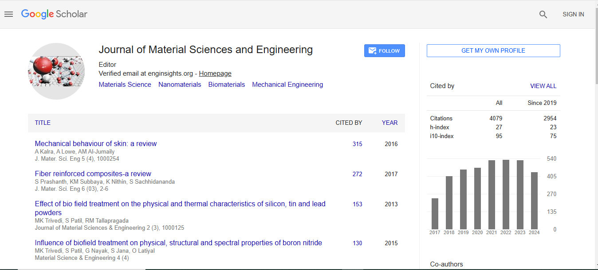Select the Materials Science topic tag

(x=125, y=85)
